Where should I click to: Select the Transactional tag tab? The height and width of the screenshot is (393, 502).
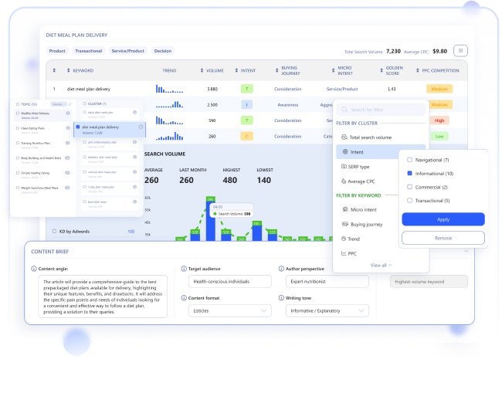88,50
